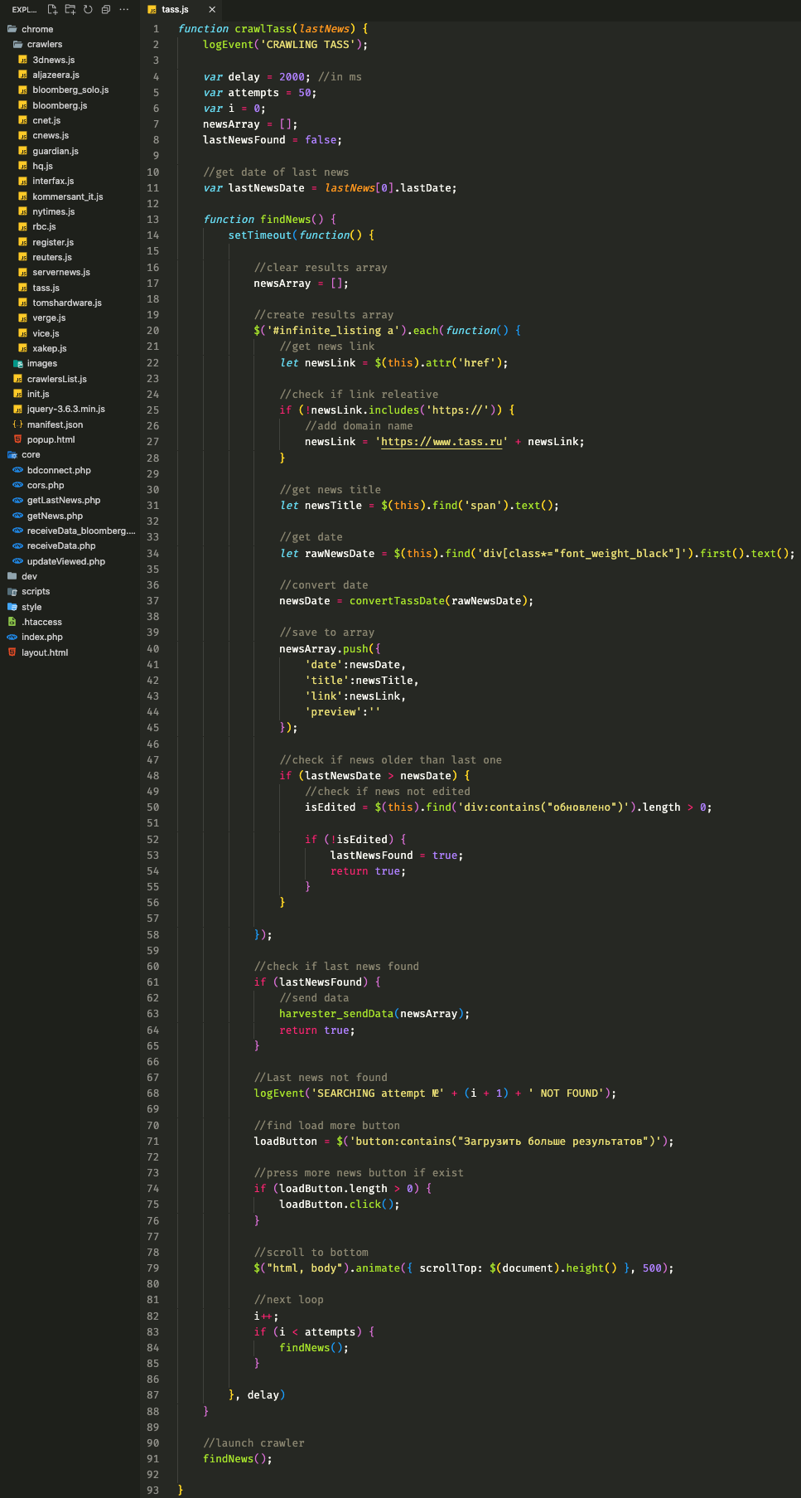Open verge.js from the crawlers folder
Image resolution: width=801 pixels, height=1498 pixels.
[x=49, y=318]
